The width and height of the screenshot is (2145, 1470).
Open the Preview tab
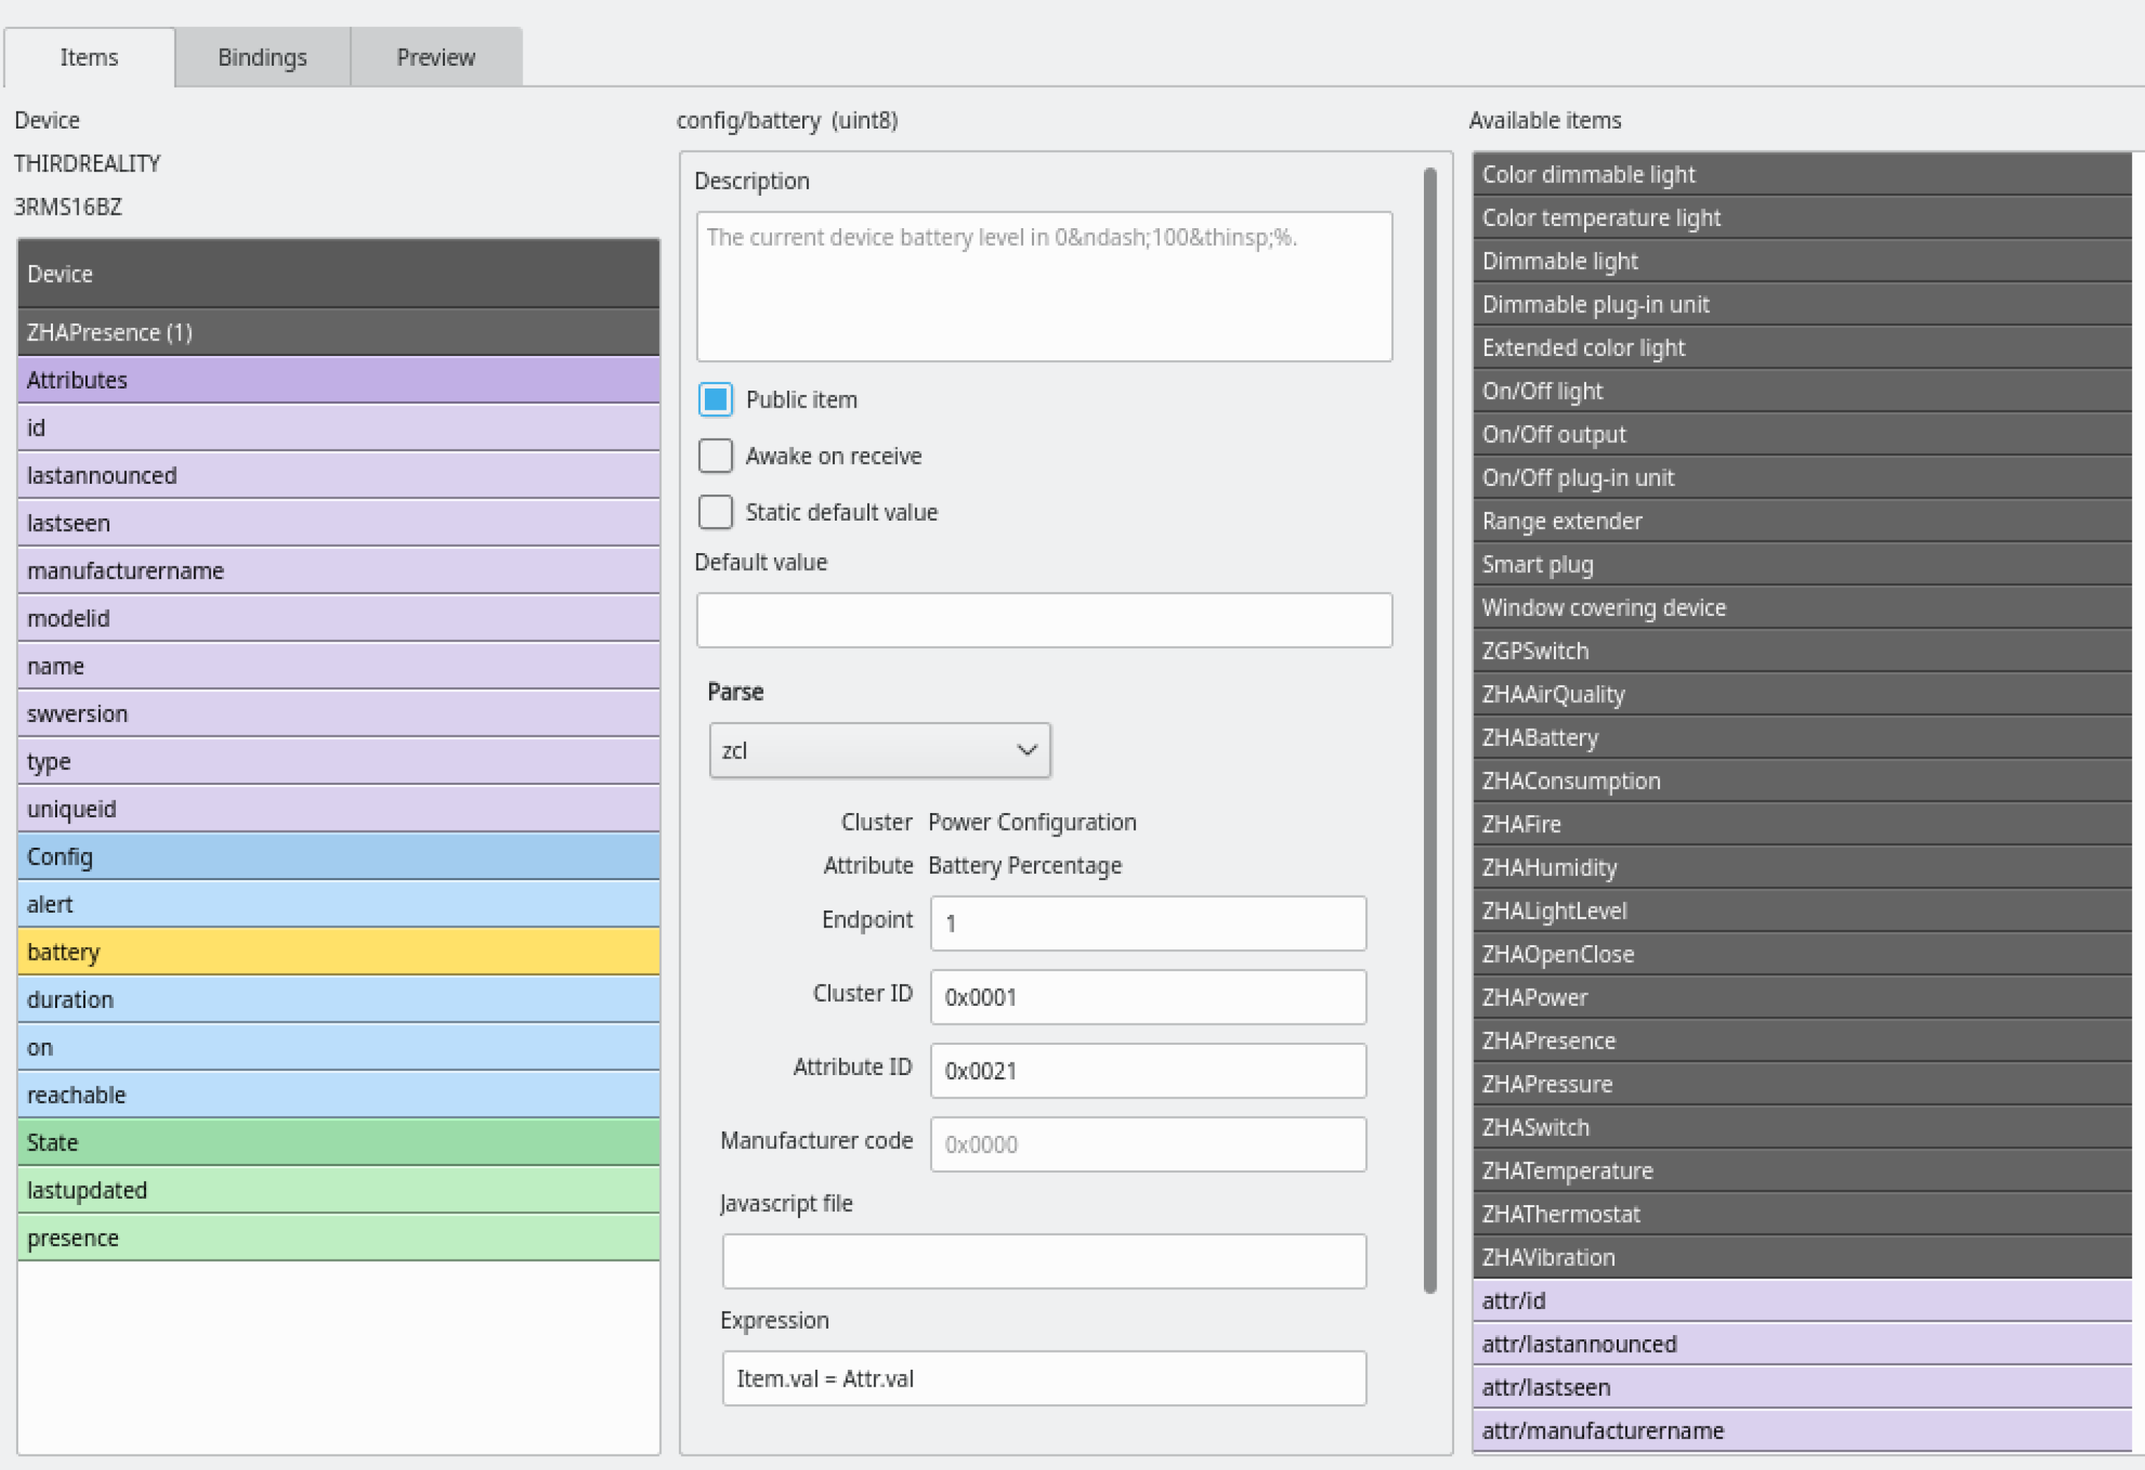[436, 57]
